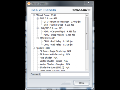
Task: Select CPU1 - Red Valley row
Action: 58,41
